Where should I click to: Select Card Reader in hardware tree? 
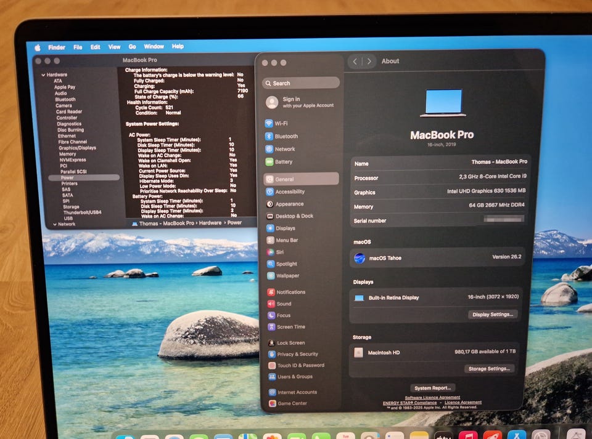[68, 111]
